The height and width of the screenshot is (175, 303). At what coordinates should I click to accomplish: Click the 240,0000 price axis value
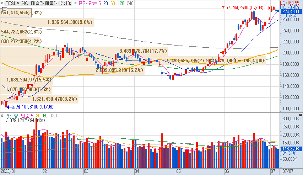point(291,31)
